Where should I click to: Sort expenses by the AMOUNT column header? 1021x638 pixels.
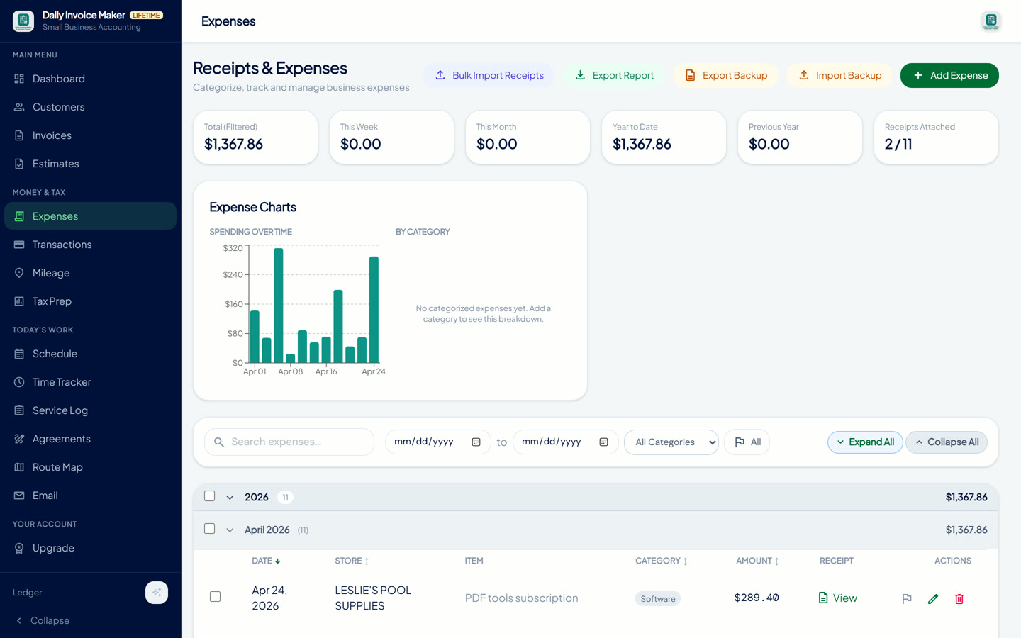tap(757, 561)
